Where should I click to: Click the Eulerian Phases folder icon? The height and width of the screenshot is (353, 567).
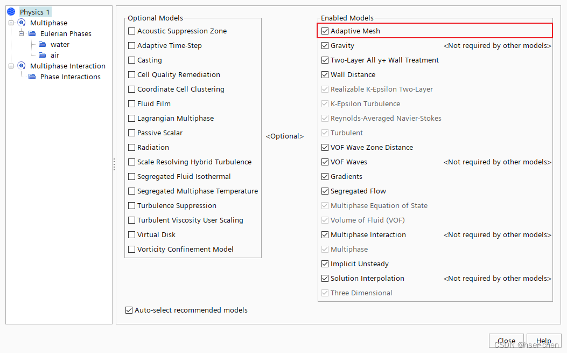pyautogui.click(x=32, y=33)
